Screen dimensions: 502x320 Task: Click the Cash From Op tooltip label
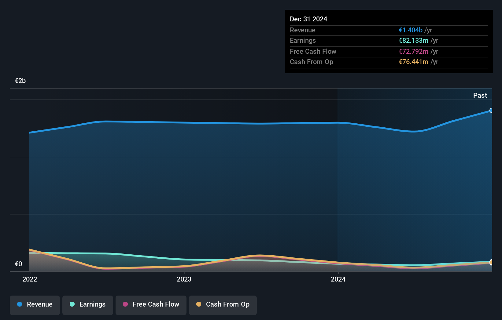coord(312,62)
